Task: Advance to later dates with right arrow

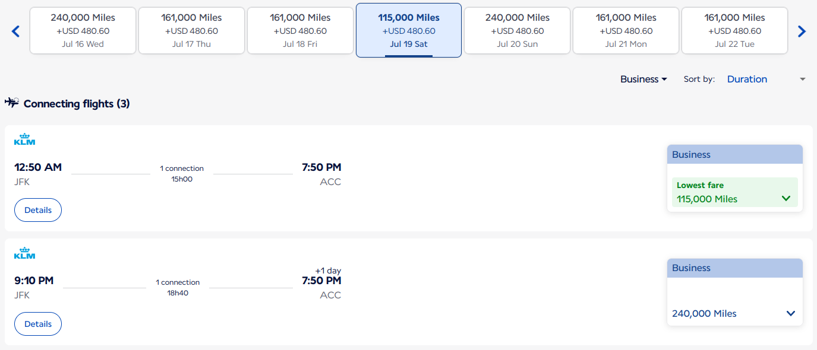Action: 802,31
